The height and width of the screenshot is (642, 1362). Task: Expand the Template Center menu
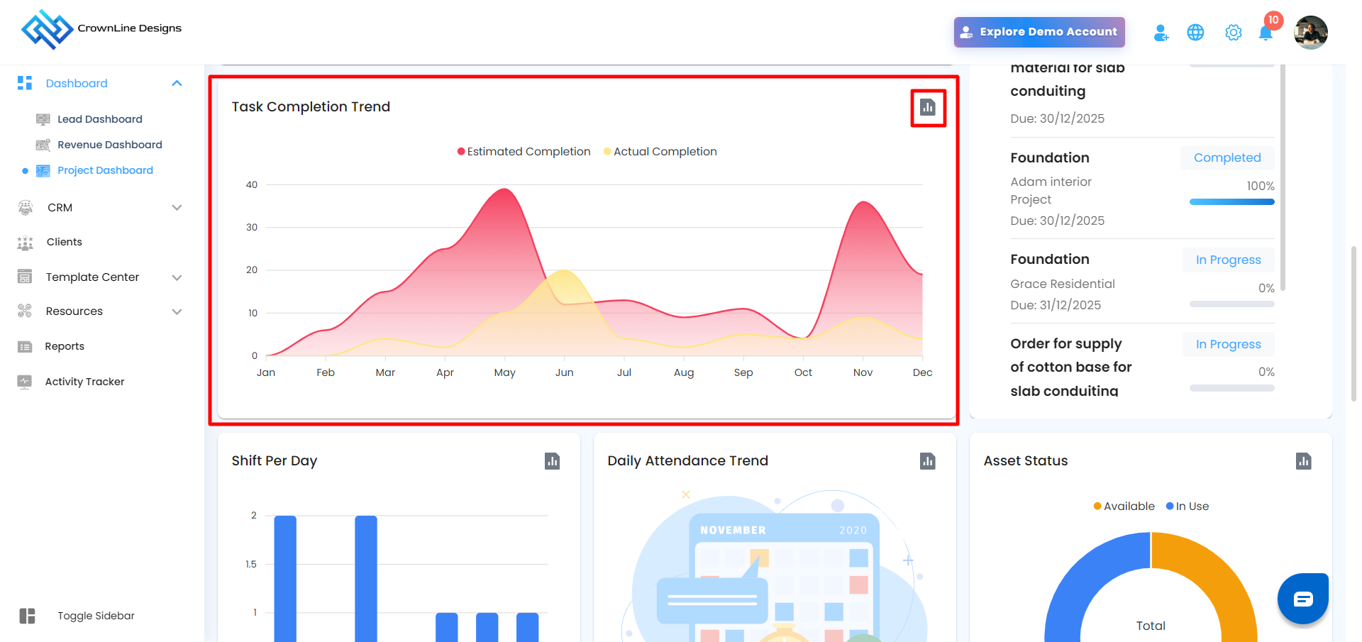pyautogui.click(x=177, y=277)
